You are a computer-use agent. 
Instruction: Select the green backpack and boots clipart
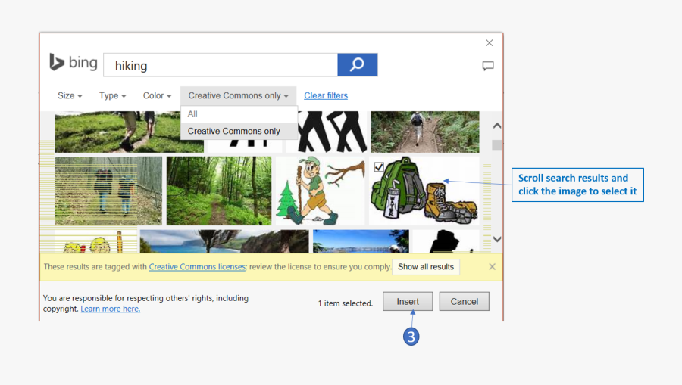tap(424, 191)
